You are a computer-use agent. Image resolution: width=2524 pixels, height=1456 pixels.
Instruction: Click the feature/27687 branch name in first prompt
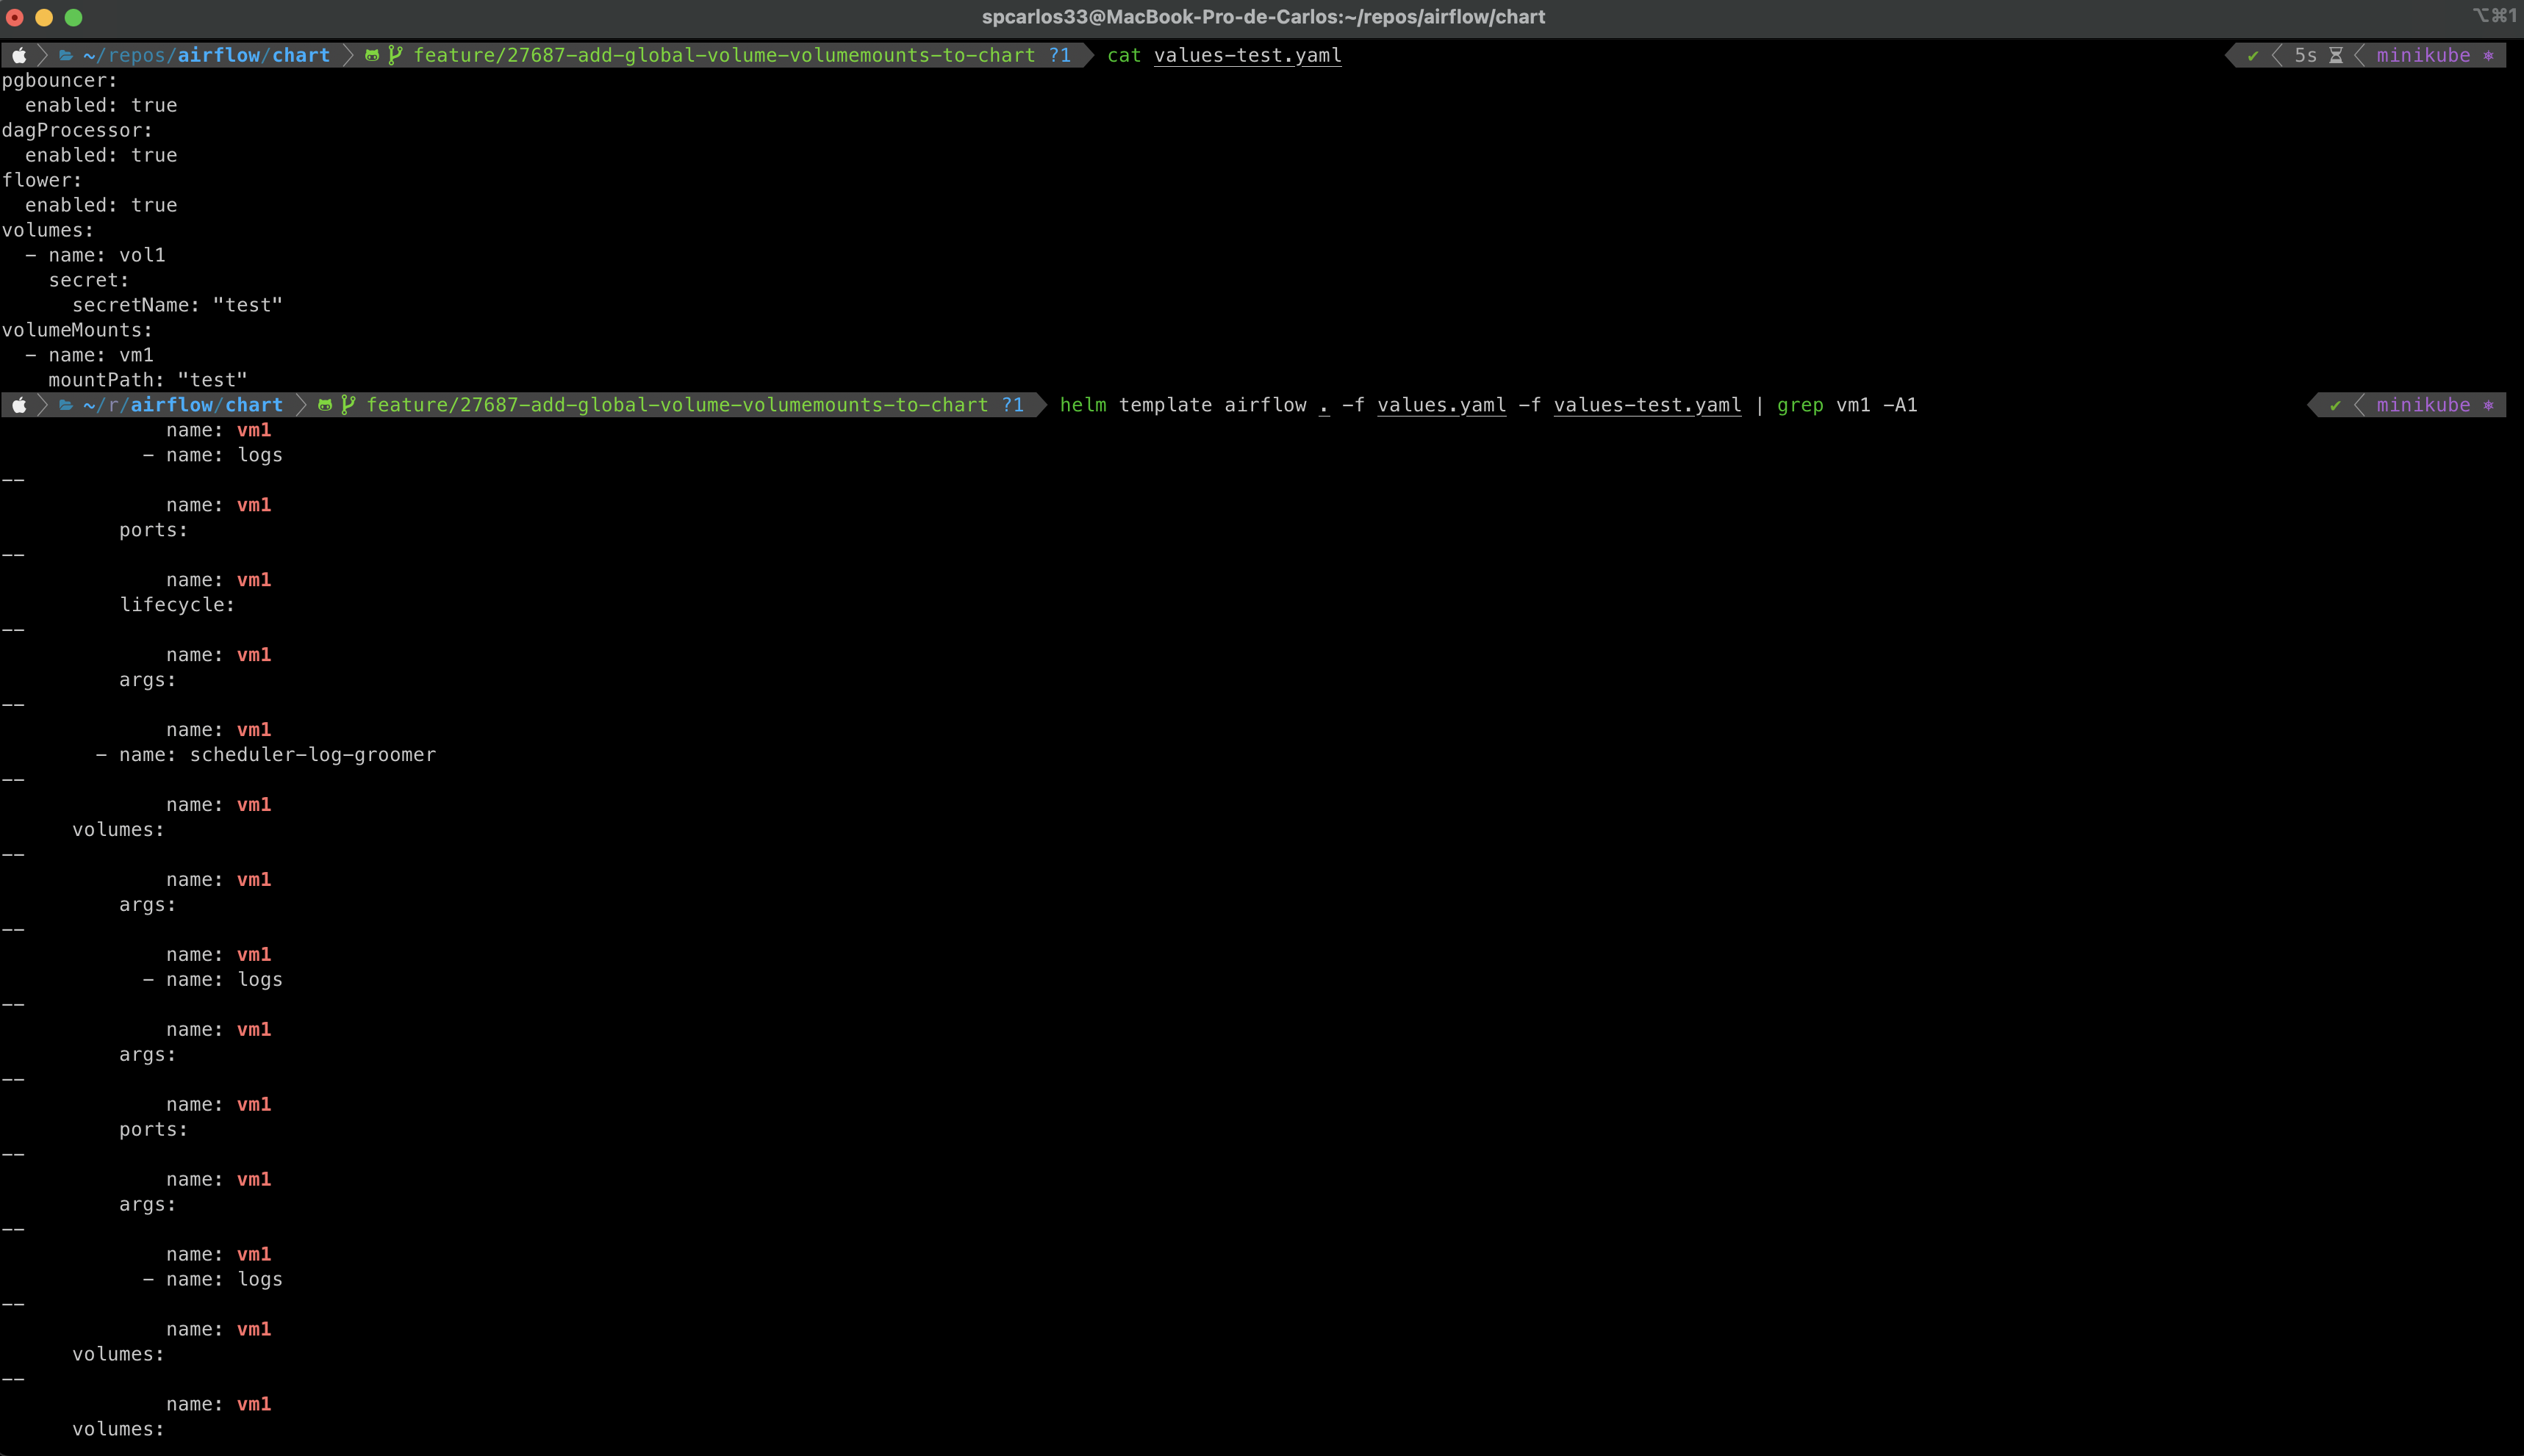pos(724,55)
